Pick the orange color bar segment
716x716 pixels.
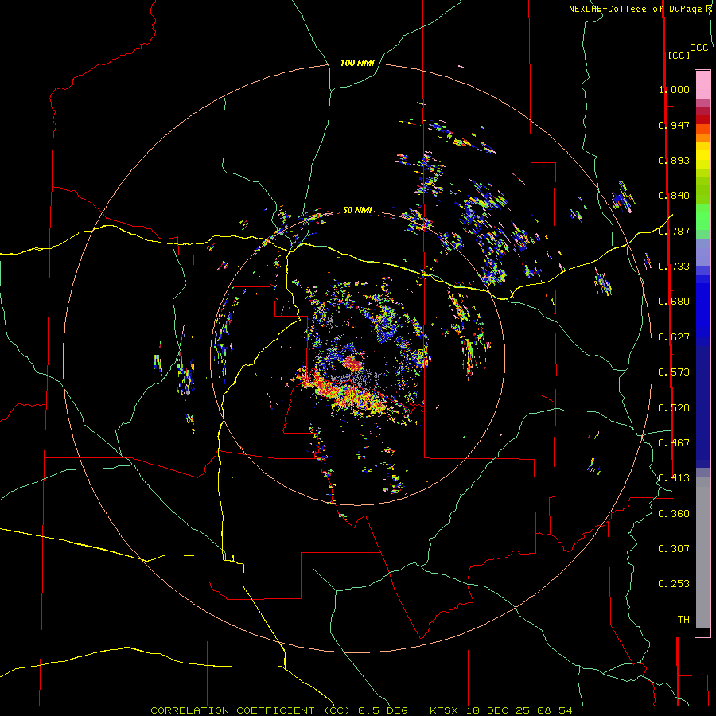(702, 138)
